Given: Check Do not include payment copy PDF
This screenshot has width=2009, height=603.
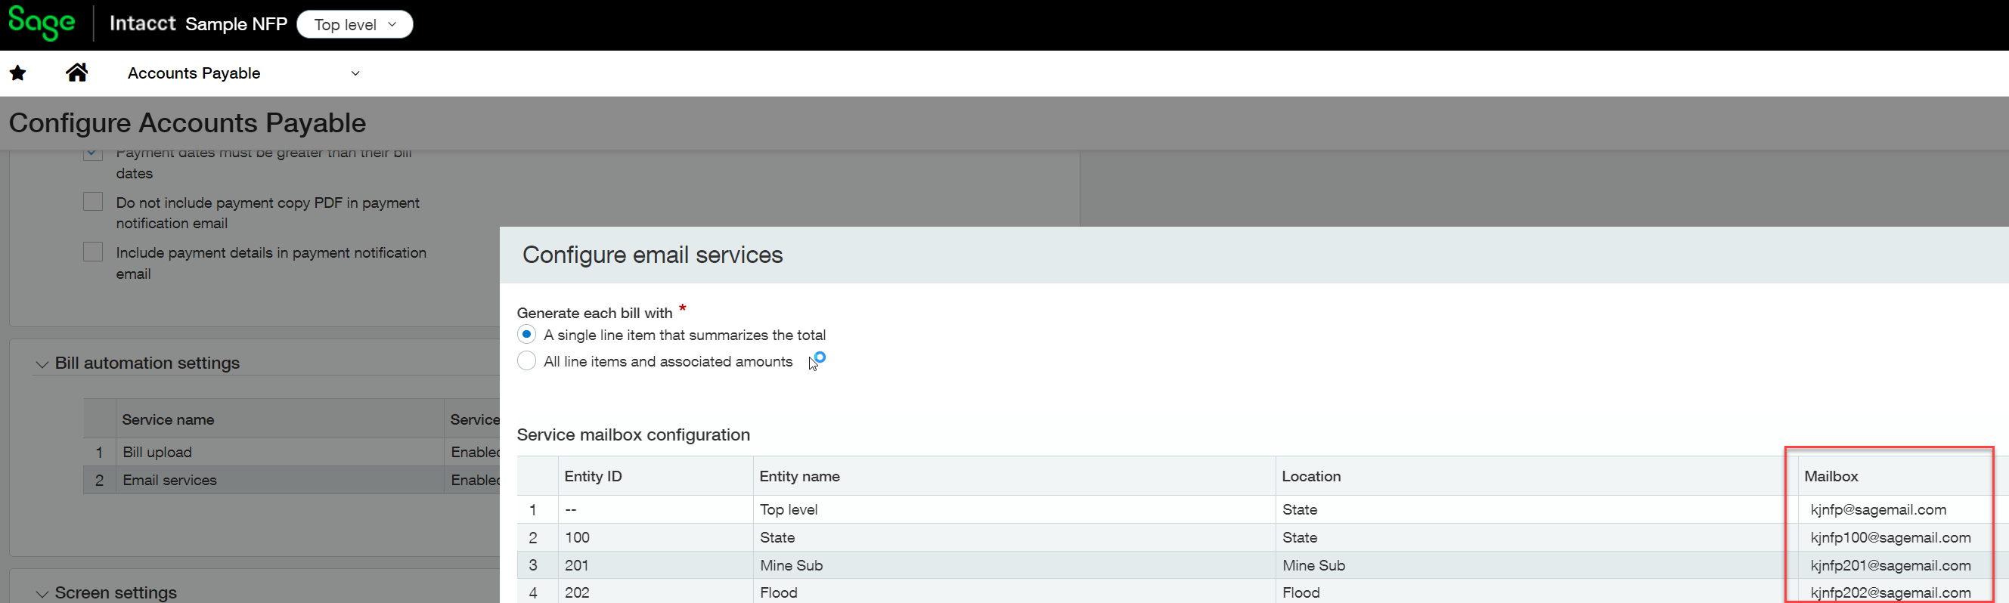Looking at the screenshot, I should tap(93, 202).
